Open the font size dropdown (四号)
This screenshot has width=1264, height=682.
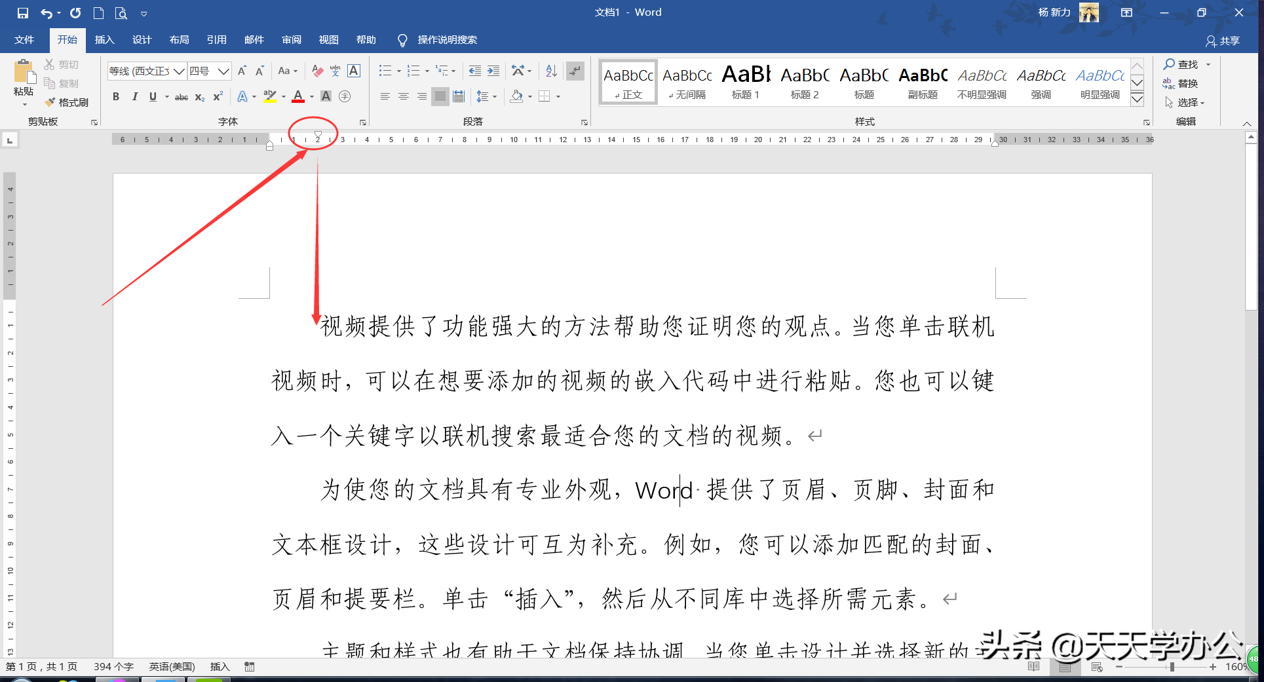pyautogui.click(x=223, y=71)
